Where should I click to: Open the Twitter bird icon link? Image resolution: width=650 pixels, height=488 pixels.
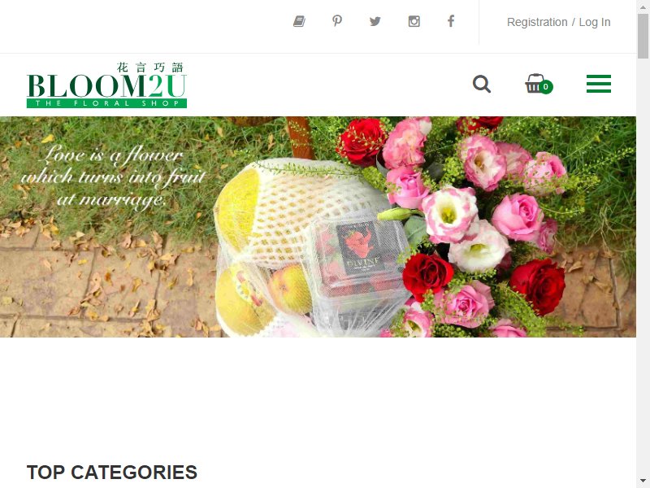[375, 21]
